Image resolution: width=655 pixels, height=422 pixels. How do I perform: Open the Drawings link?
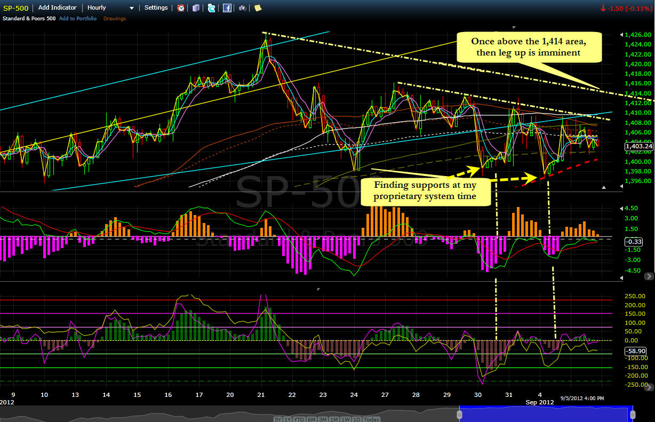click(115, 19)
